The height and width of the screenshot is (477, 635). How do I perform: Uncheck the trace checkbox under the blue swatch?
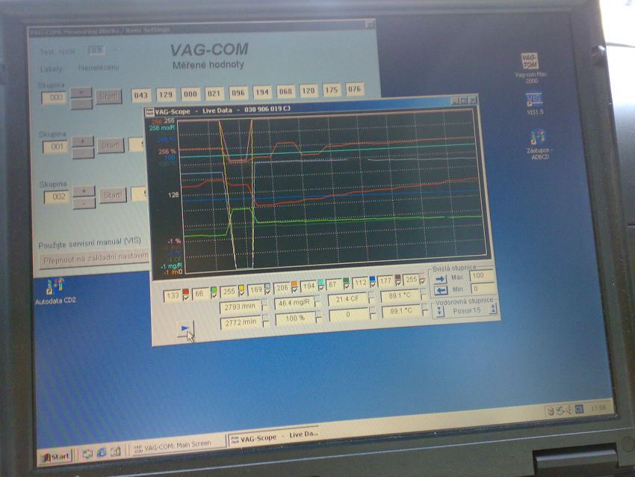coord(373,285)
